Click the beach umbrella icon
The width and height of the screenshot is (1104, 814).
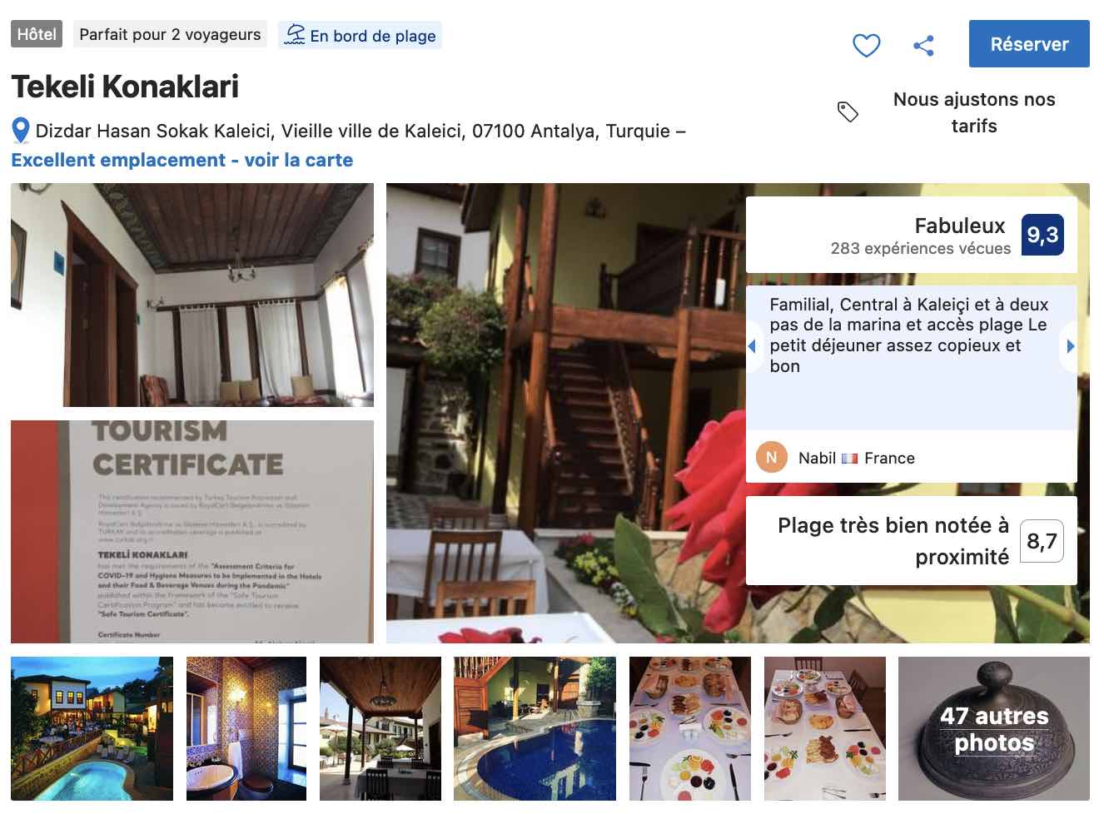[295, 35]
